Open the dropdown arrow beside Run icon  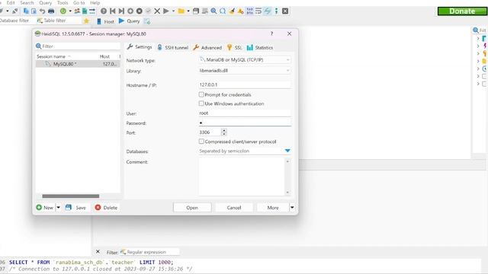pyautogui.click(x=173, y=11)
